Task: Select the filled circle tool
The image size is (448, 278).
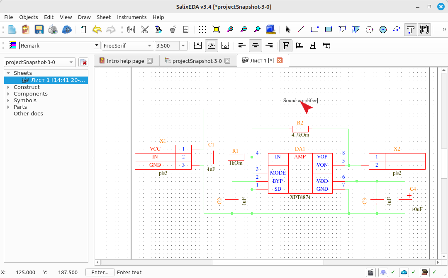Action: (x=383, y=29)
